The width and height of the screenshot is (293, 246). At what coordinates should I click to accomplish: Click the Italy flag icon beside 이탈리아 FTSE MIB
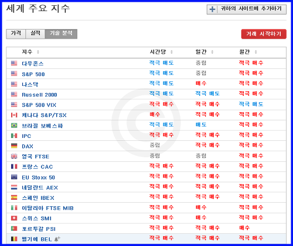[14, 208]
